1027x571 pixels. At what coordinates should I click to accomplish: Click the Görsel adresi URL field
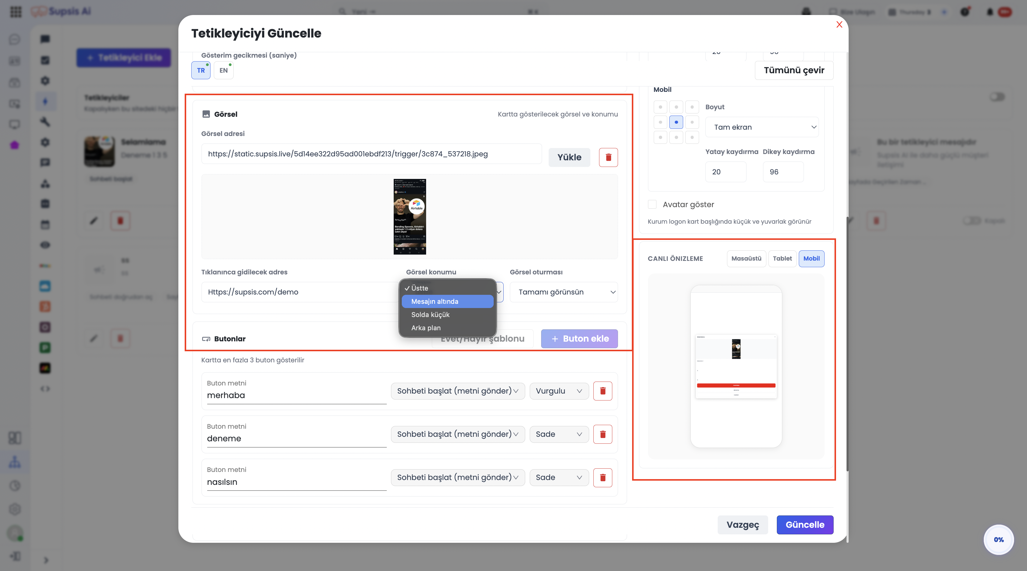[371, 154]
